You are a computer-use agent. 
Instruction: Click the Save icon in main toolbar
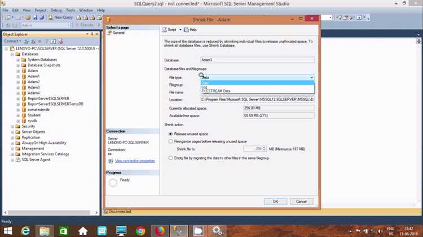35,17
